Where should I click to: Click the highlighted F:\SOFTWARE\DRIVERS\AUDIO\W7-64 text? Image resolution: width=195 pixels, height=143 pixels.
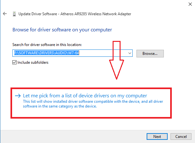point(46,53)
